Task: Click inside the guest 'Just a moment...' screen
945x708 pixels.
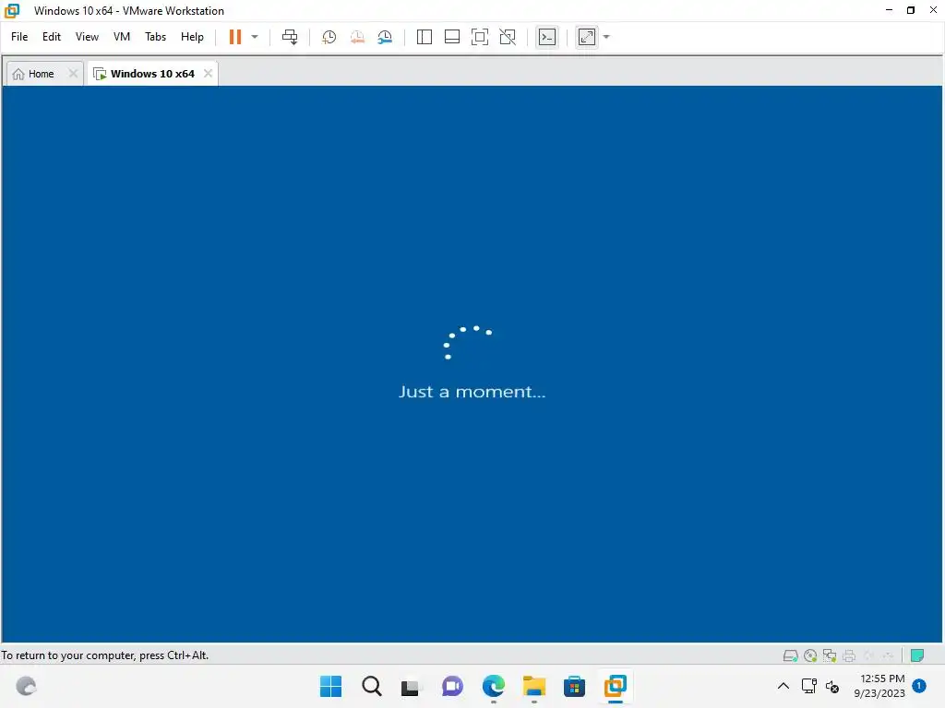Action: [x=472, y=363]
